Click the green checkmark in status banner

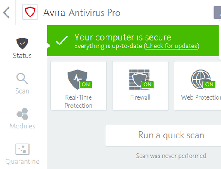(62, 41)
